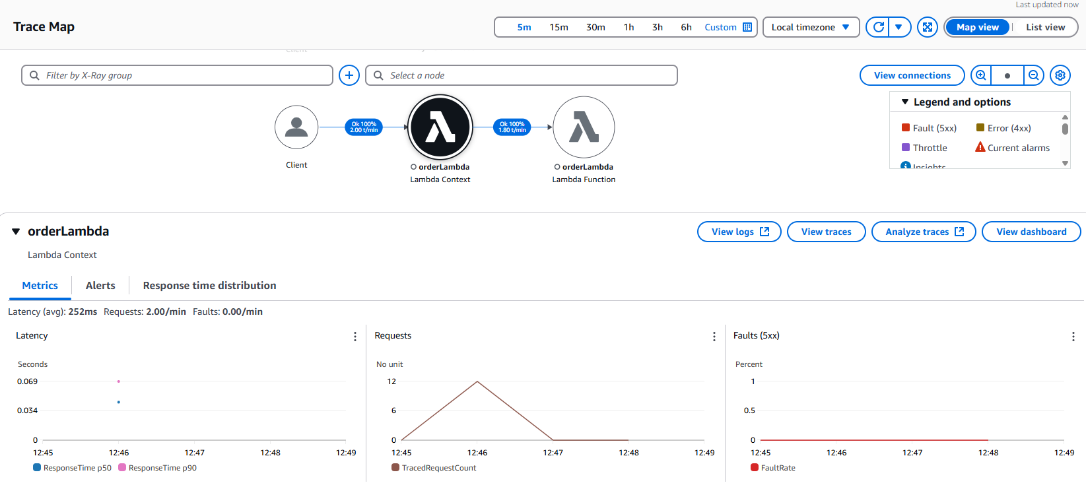Image resolution: width=1086 pixels, height=491 pixels.
Task: Click the edge label between Client and Lambda Context
Action: pyautogui.click(x=364, y=127)
